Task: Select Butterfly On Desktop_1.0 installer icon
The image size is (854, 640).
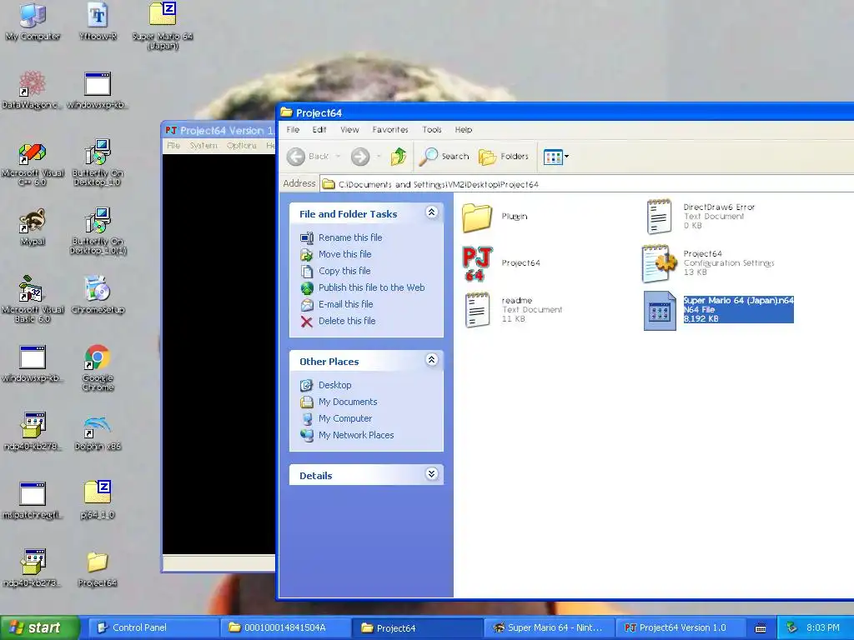Action: coord(98,163)
